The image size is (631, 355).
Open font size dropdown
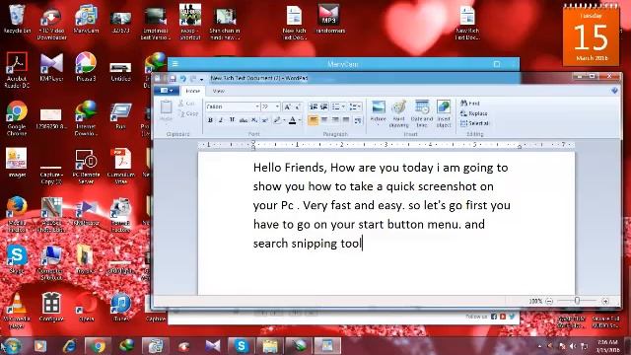277,106
